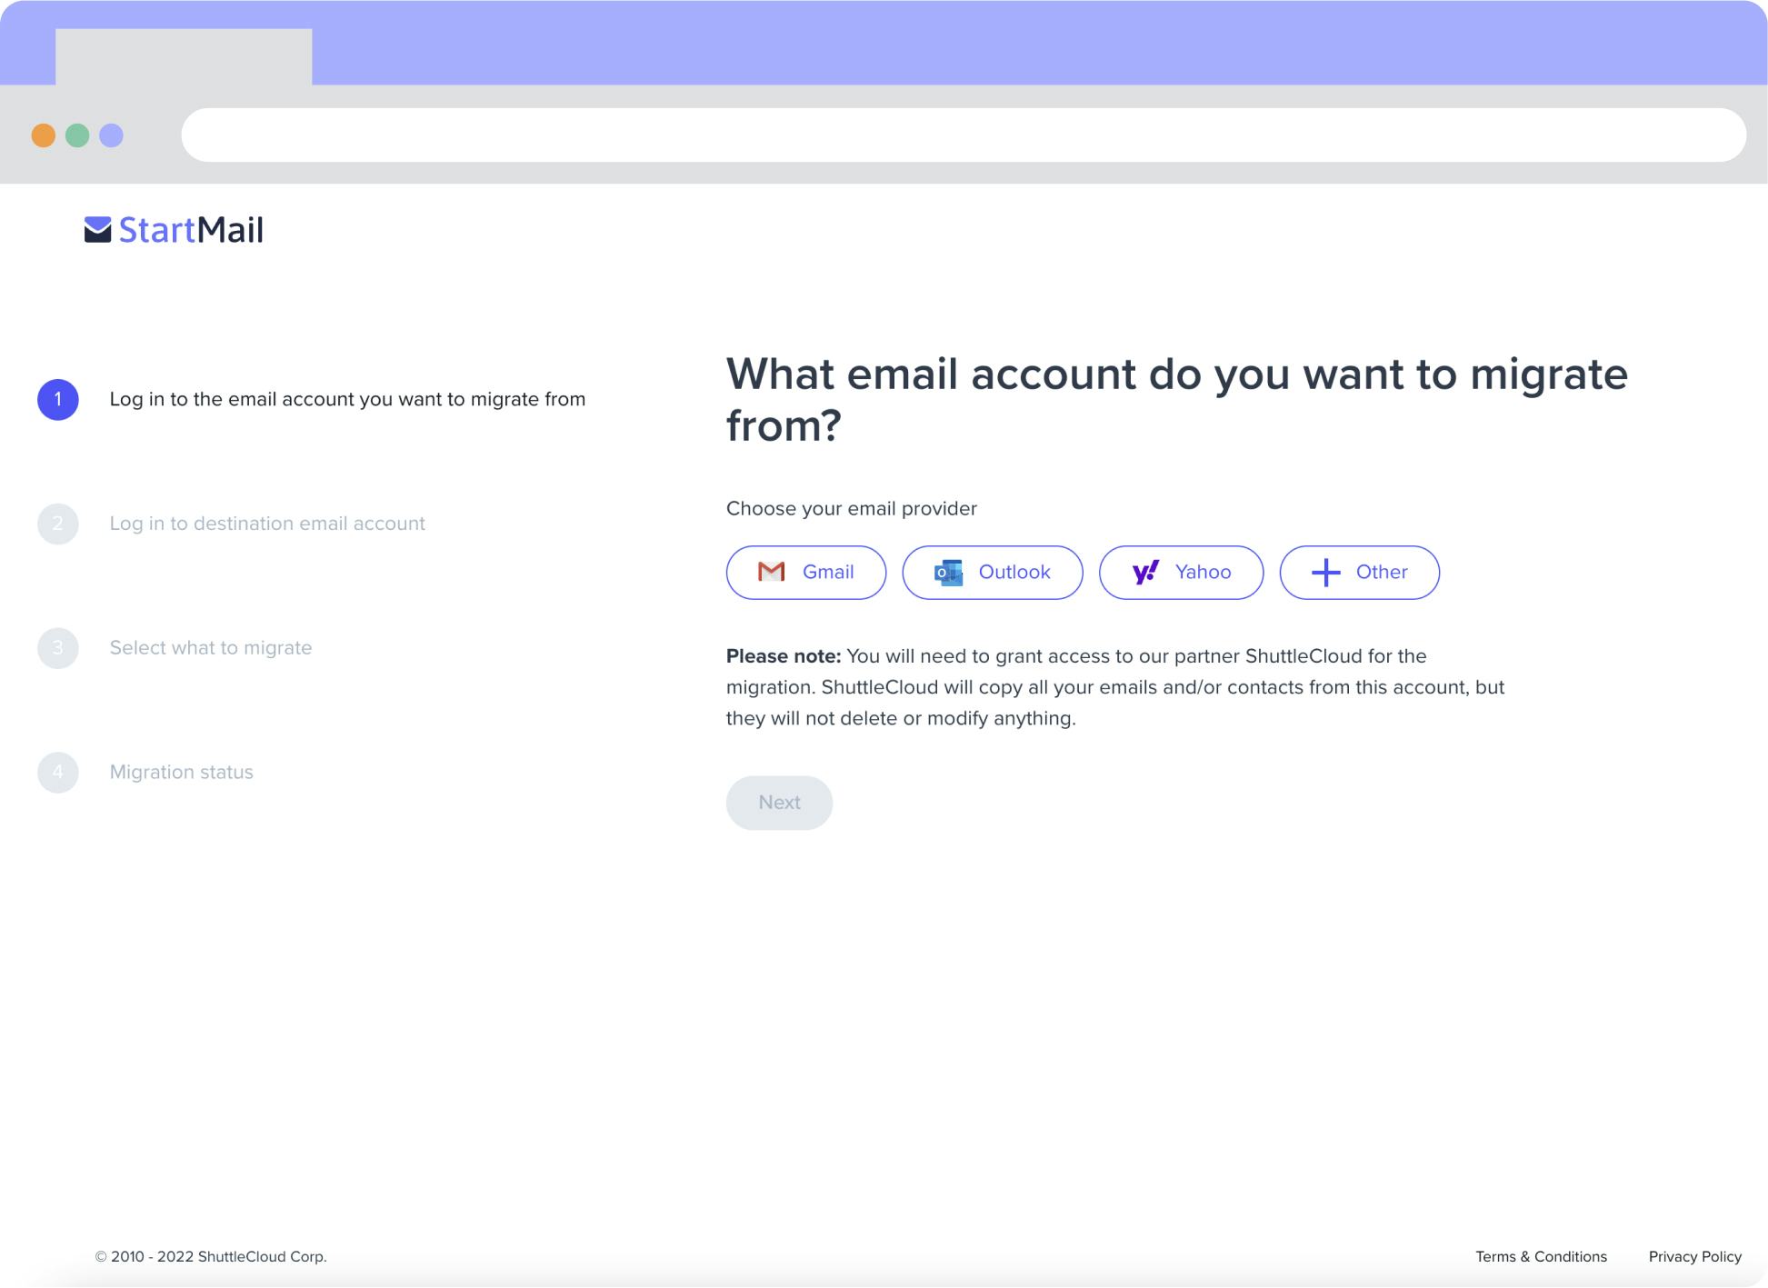Click the plus icon next to Other
This screenshot has height=1288, width=1768.
(1325, 572)
